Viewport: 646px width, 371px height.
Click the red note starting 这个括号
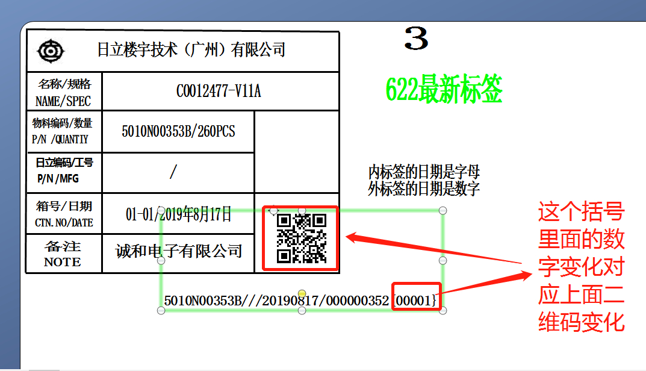click(x=582, y=267)
